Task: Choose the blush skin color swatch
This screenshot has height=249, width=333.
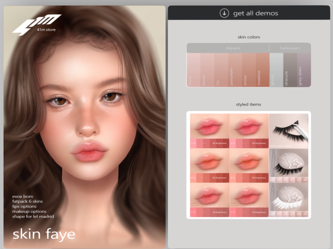Action: click(x=207, y=70)
